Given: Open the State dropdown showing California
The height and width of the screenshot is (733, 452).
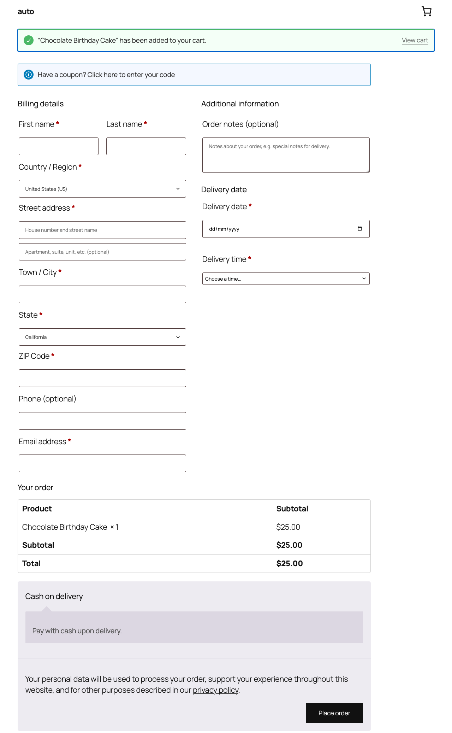Looking at the screenshot, I should 102,337.
